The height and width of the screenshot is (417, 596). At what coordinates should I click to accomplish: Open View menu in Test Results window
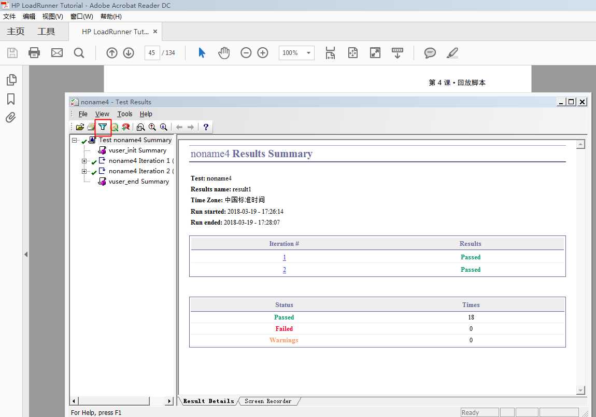pyautogui.click(x=102, y=114)
